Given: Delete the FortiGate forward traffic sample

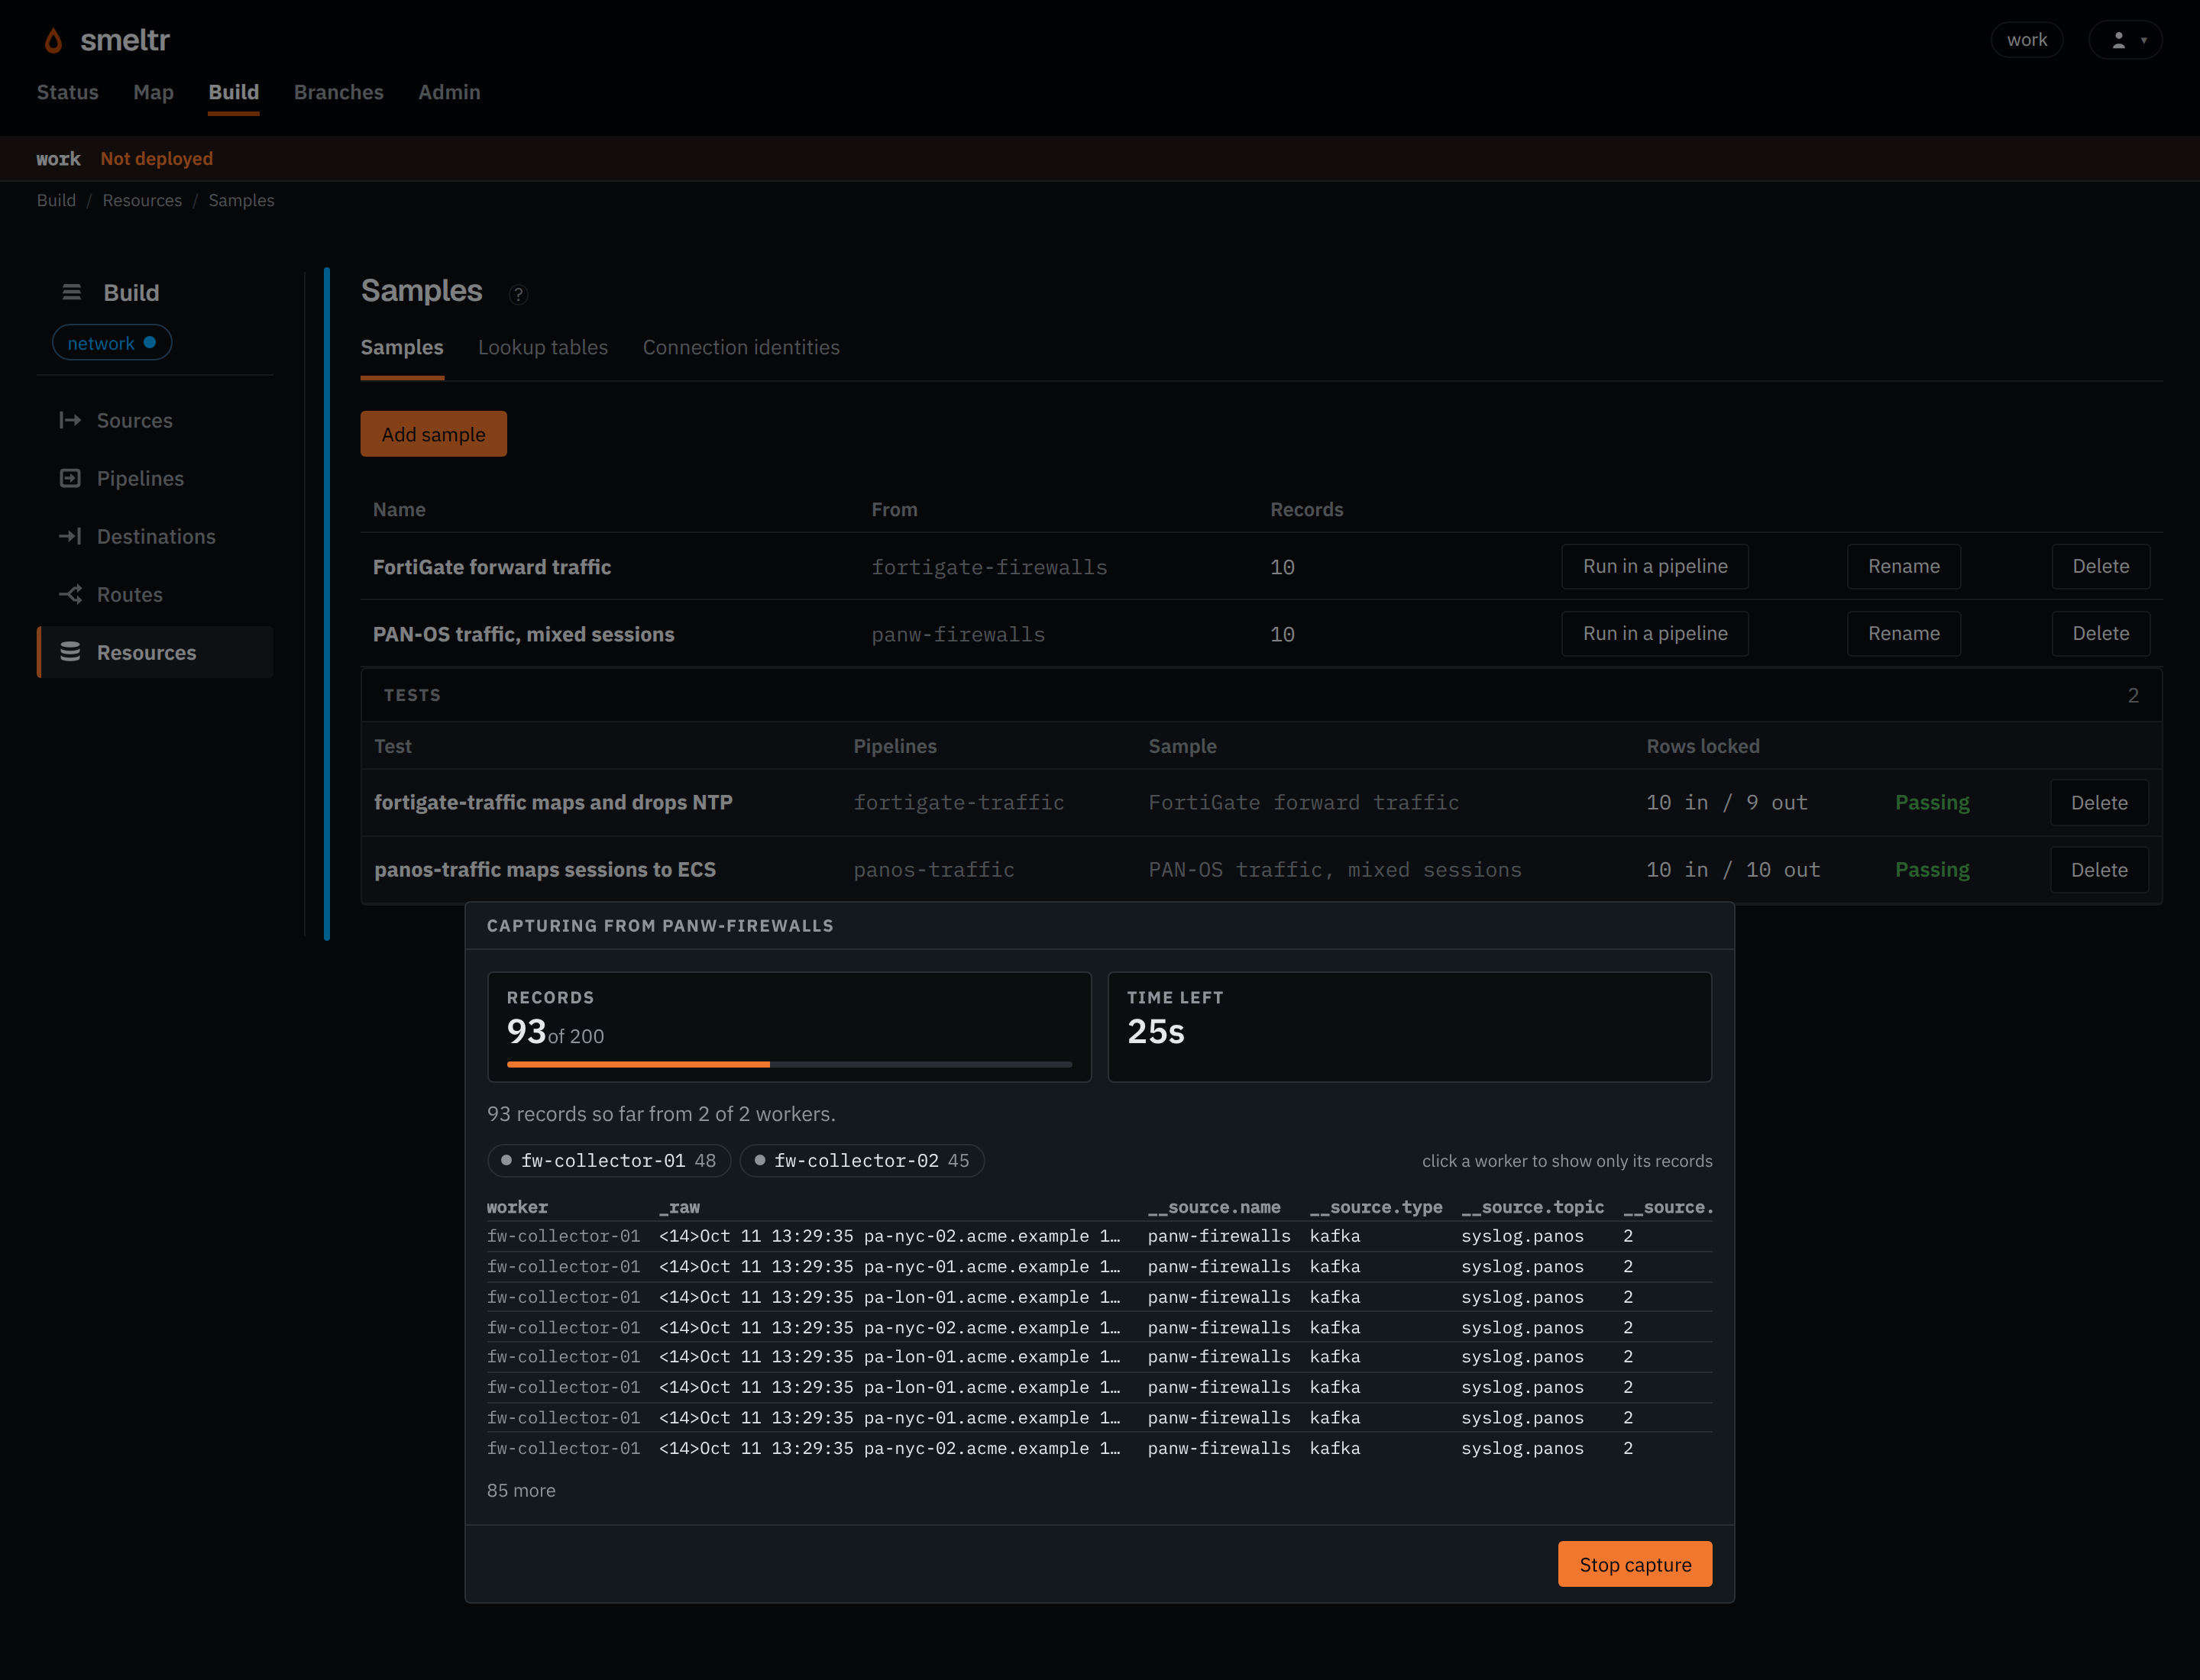Looking at the screenshot, I should pyautogui.click(x=2101, y=566).
